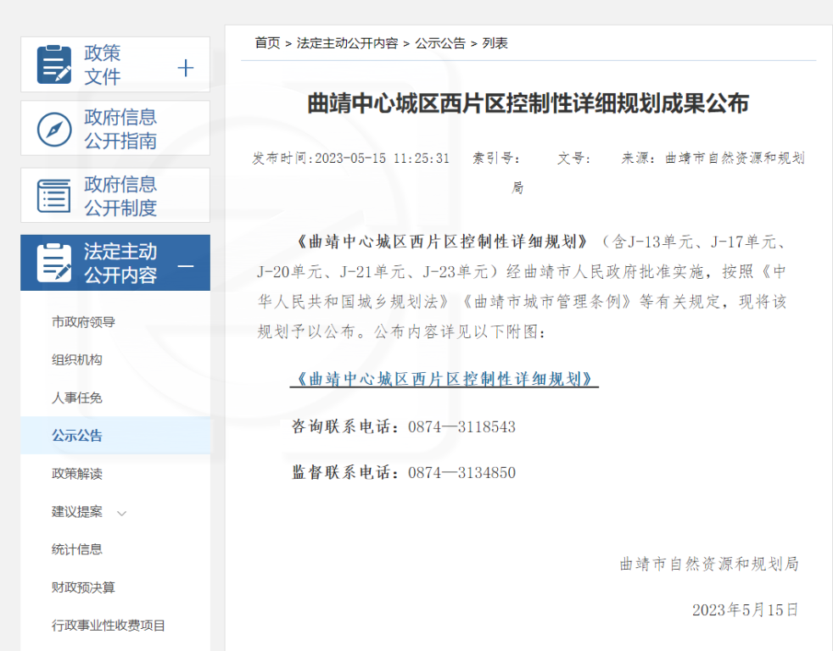
Task: Click the clipboard icon beside 政策文件
Action: [54, 65]
